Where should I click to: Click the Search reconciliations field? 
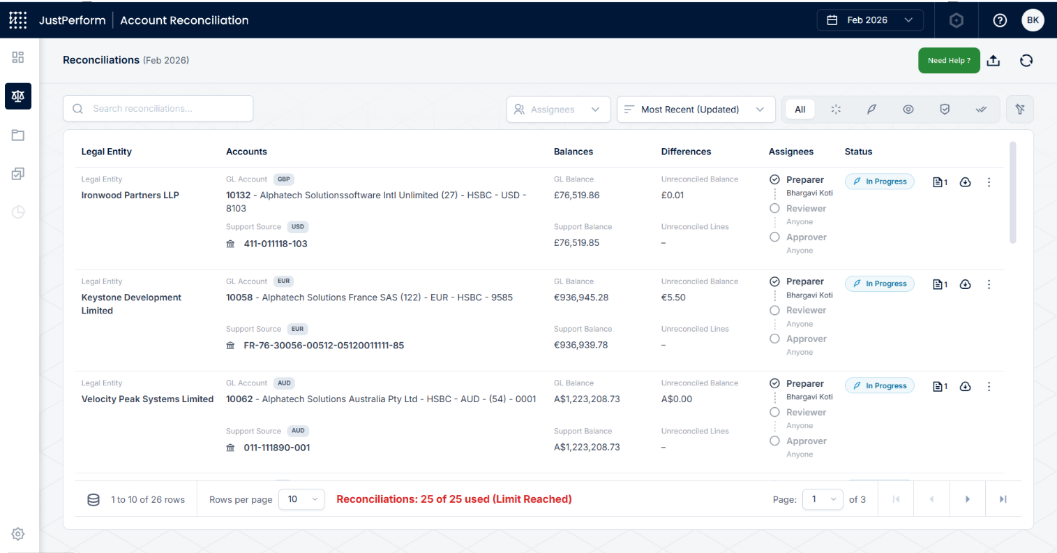[x=158, y=108]
